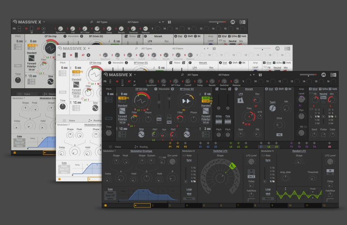This screenshot has height=225, width=347.
Task: Click the Sine oscillator waveform icon in the dark window
Action: (x=141, y=134)
